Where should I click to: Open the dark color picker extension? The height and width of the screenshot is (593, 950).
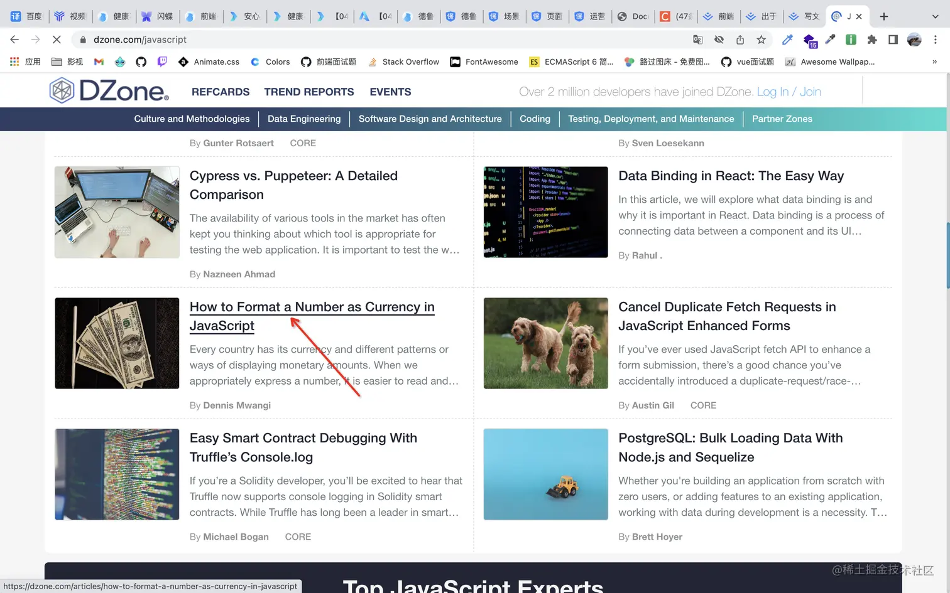[x=830, y=40]
